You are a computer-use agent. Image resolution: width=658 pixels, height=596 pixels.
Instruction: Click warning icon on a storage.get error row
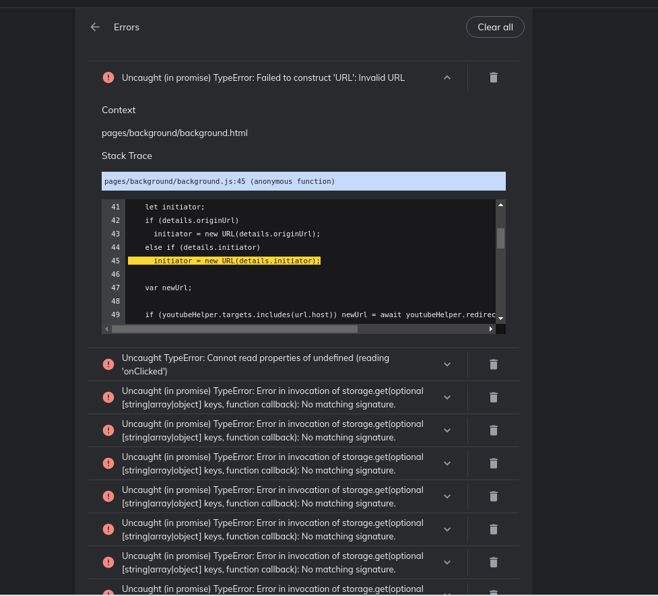(x=108, y=397)
